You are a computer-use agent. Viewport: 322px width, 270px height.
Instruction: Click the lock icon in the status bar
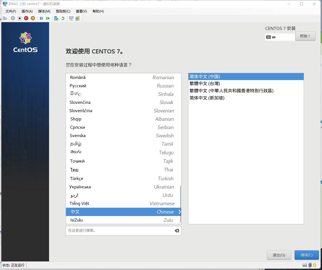click(x=315, y=265)
